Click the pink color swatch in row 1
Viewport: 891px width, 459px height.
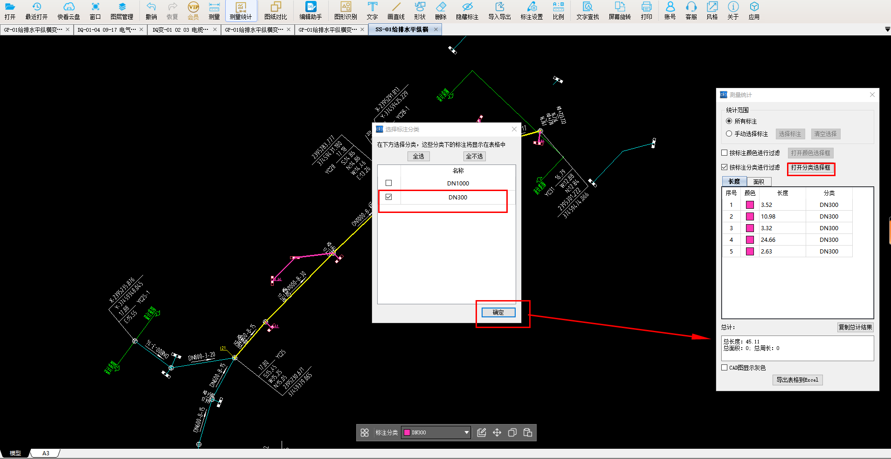750,205
